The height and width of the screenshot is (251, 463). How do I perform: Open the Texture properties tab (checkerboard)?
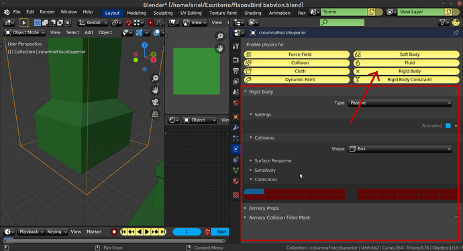pyautogui.click(x=236, y=195)
